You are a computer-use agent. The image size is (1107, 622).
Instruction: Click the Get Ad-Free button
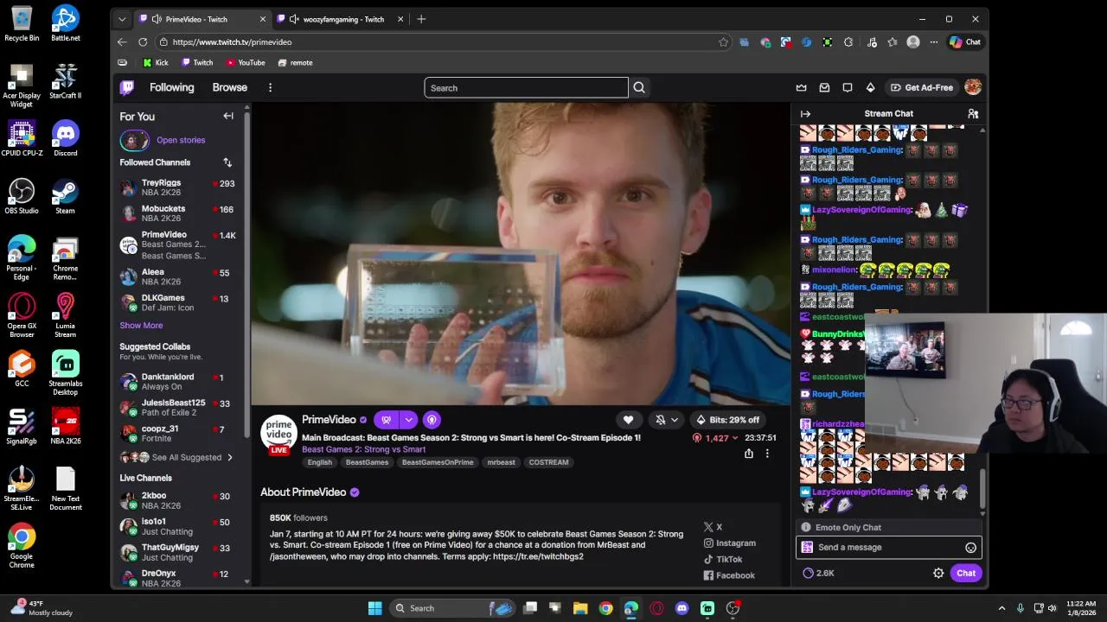pyautogui.click(x=923, y=87)
